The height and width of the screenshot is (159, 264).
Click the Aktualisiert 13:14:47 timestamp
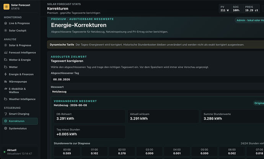coord(20,154)
